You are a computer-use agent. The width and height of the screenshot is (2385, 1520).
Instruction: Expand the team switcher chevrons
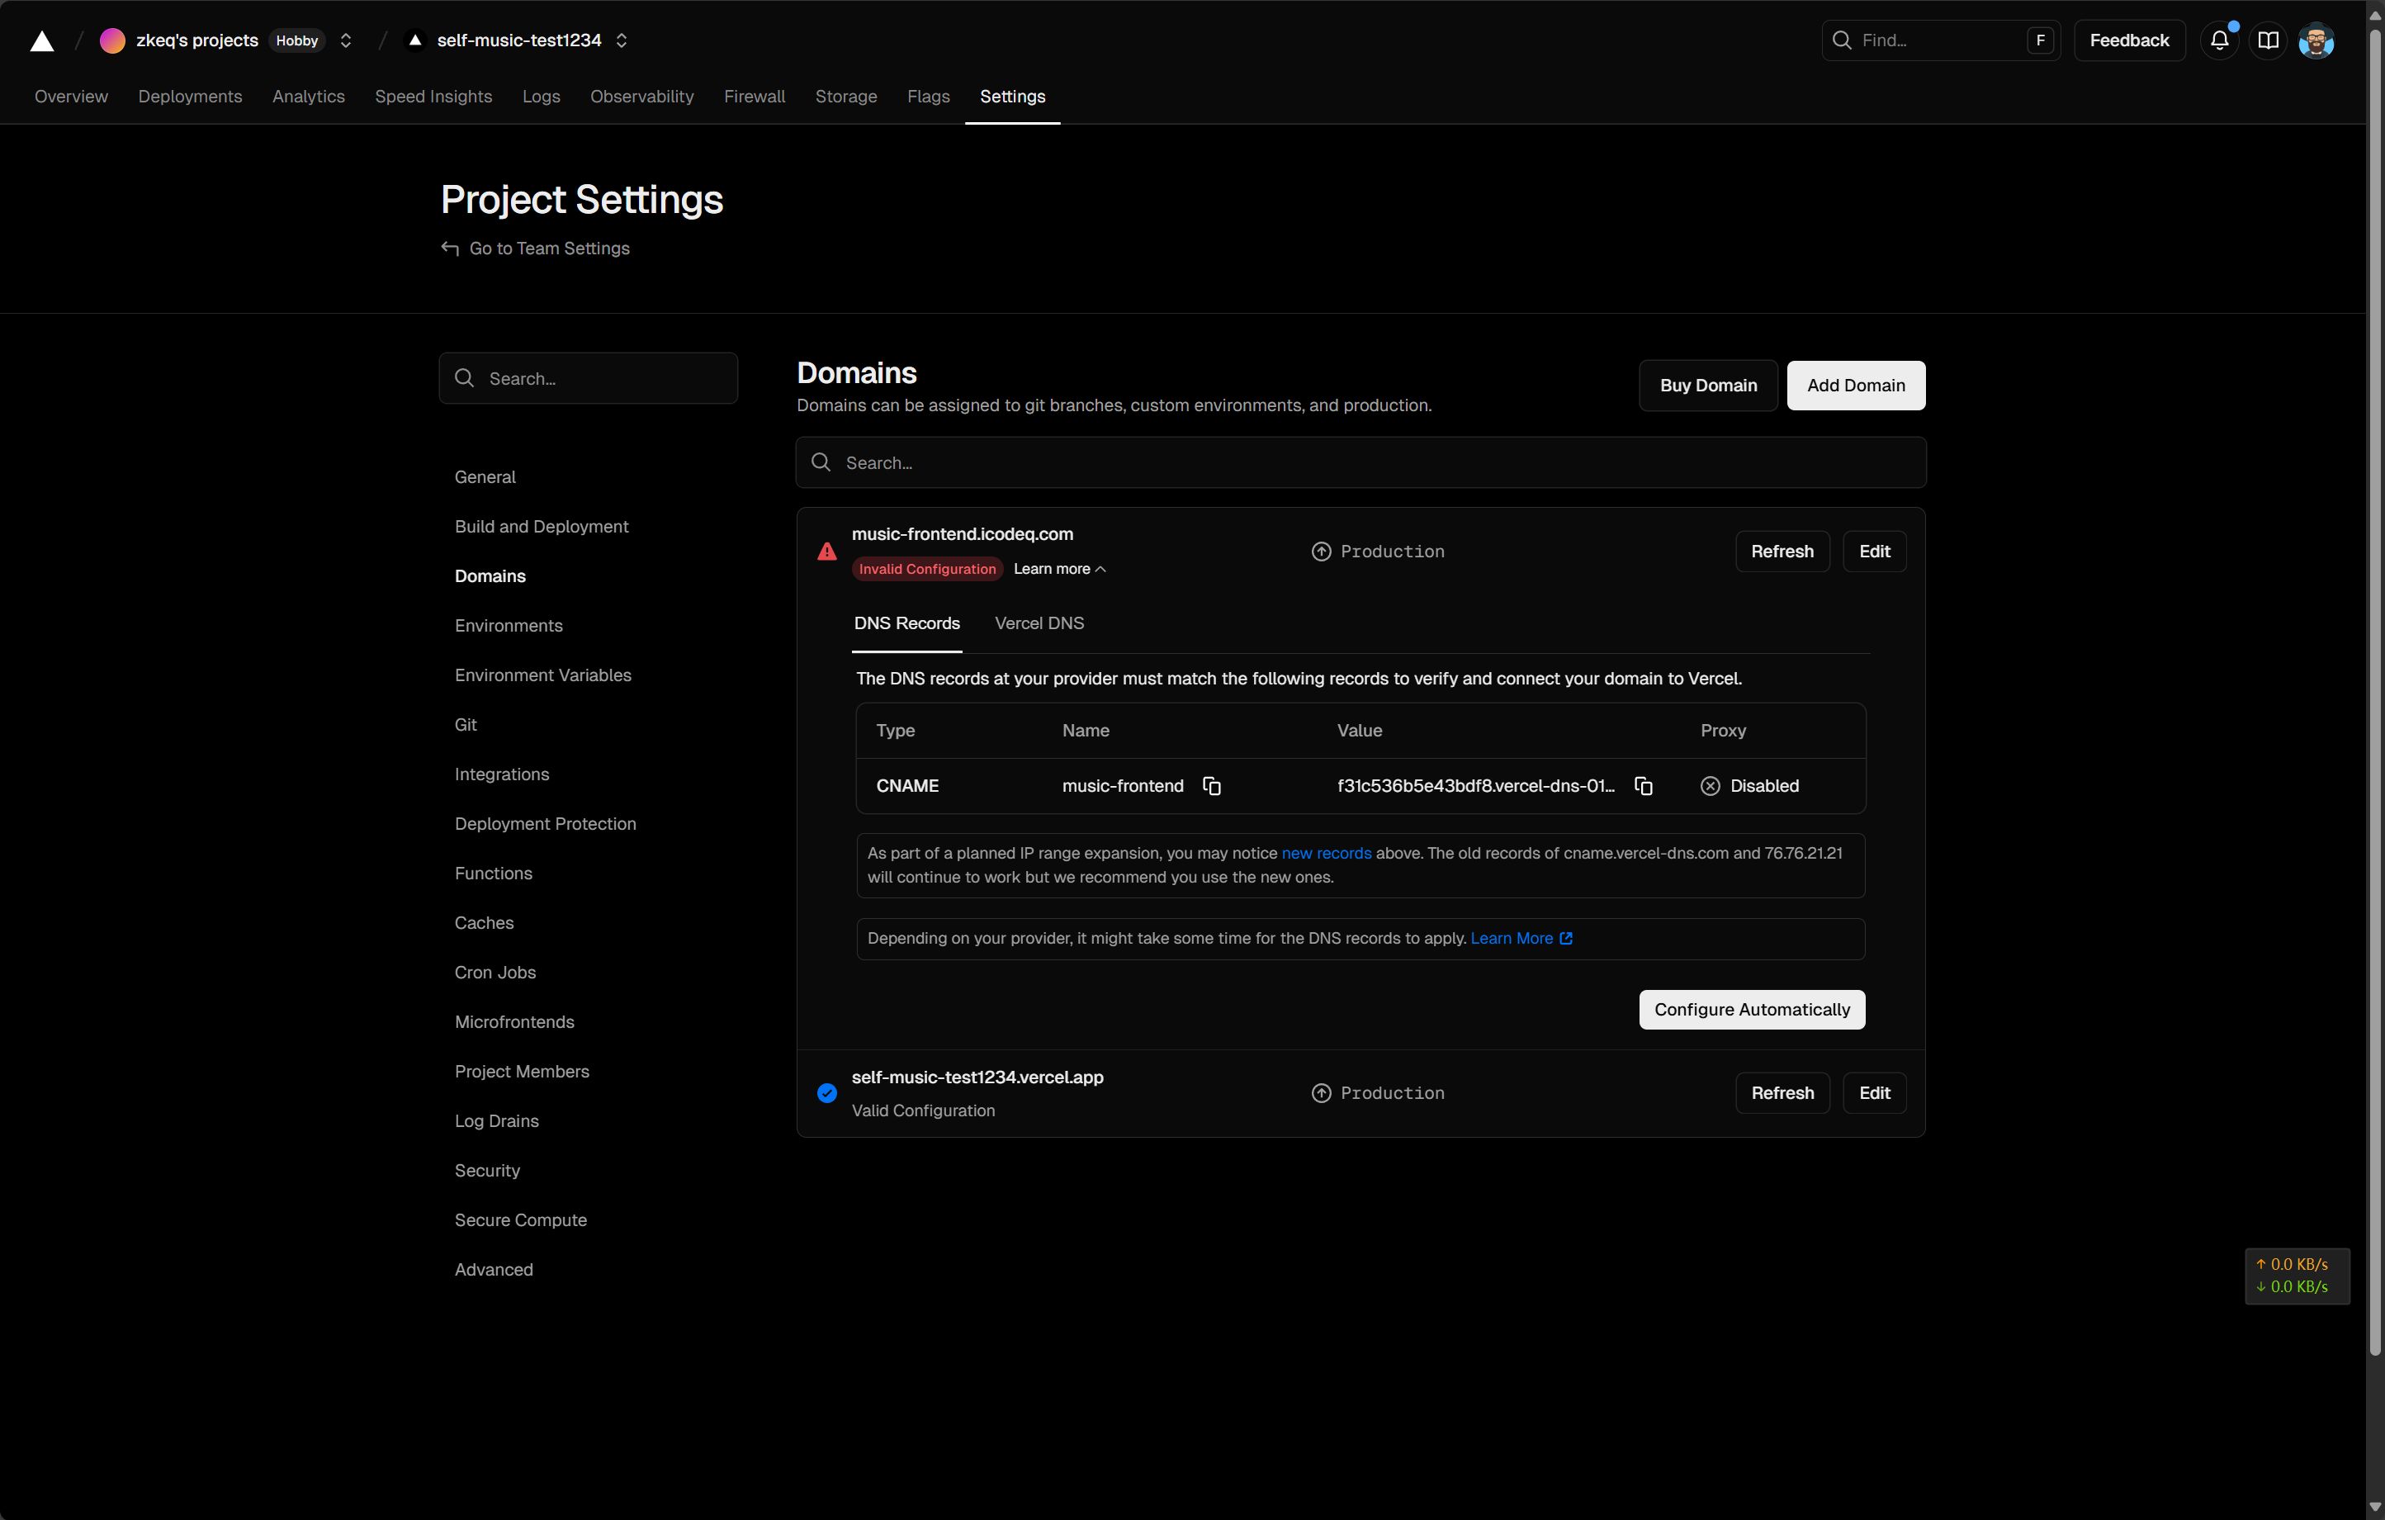pos(346,40)
